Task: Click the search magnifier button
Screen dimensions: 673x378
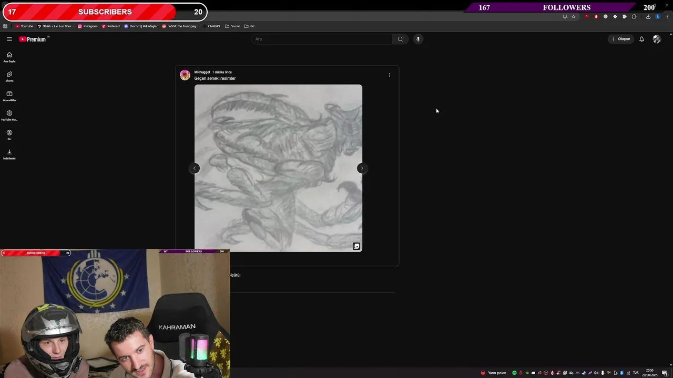Action: click(400, 39)
